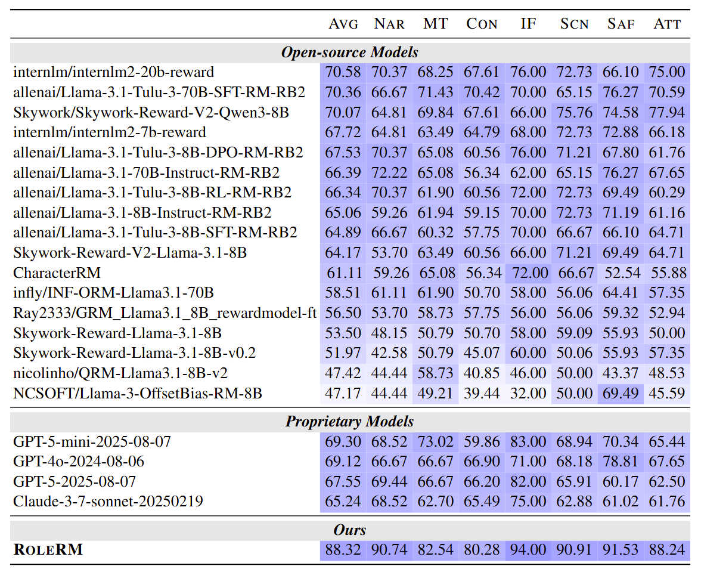
Task: Click internlm2-7b-reward ATT value 66.18
Action: 667,132
